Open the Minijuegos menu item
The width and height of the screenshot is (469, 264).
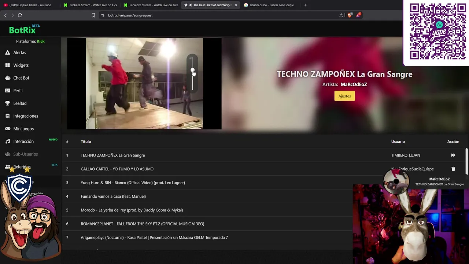23,129
